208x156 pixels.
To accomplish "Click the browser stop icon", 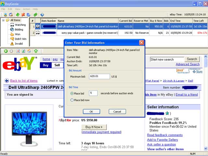I will 18,51.
